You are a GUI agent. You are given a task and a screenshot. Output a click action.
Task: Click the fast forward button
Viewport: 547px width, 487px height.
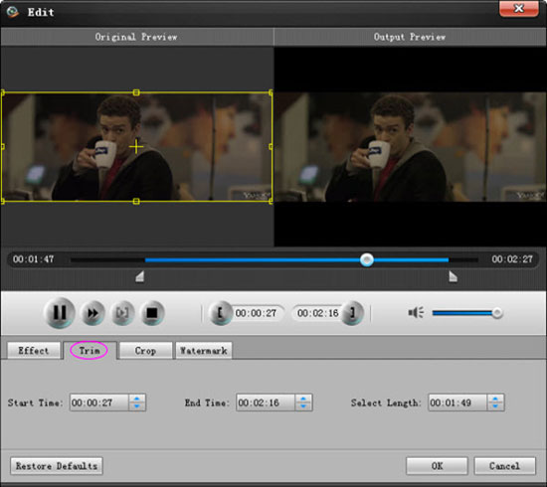pos(92,313)
